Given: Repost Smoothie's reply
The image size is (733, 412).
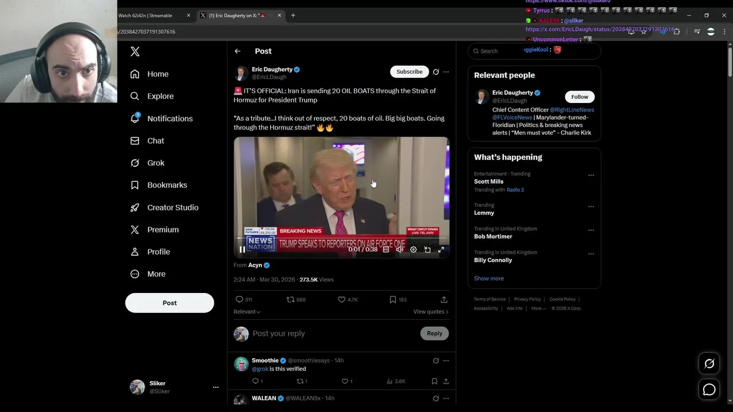Looking at the screenshot, I should click(x=299, y=381).
